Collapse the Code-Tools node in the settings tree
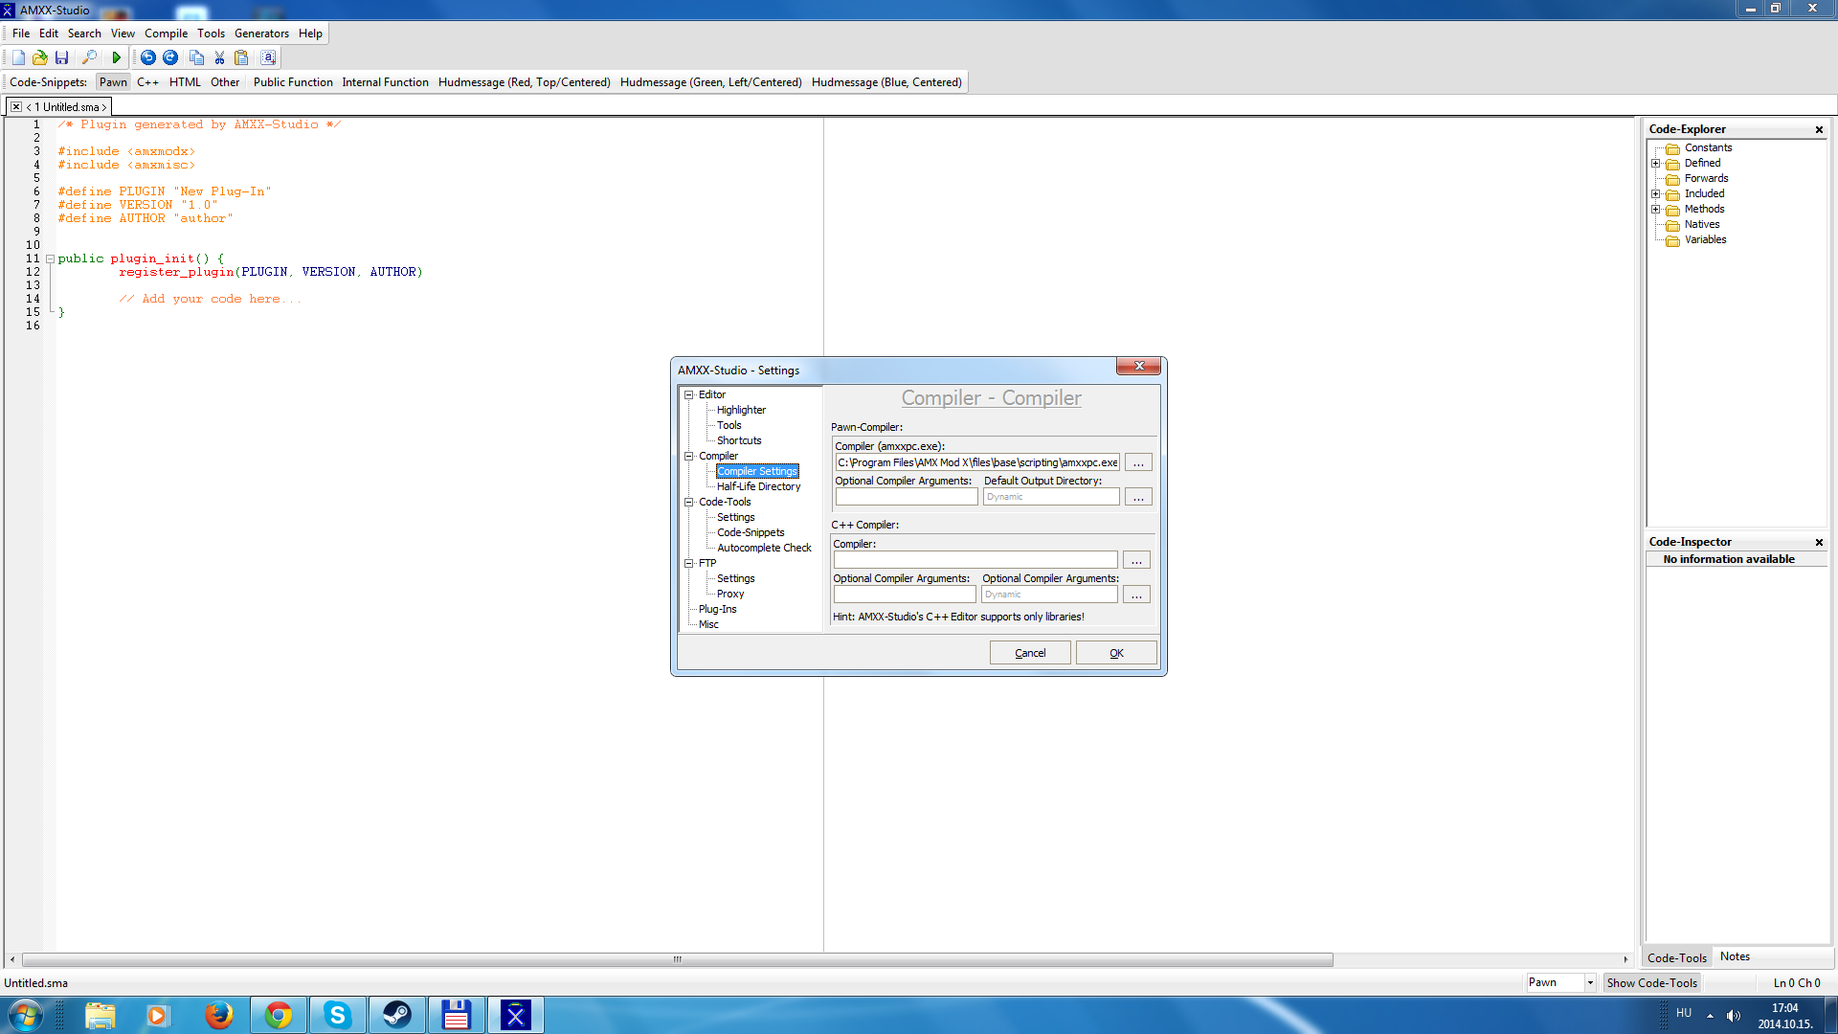The height and width of the screenshot is (1034, 1838). pos(688,502)
